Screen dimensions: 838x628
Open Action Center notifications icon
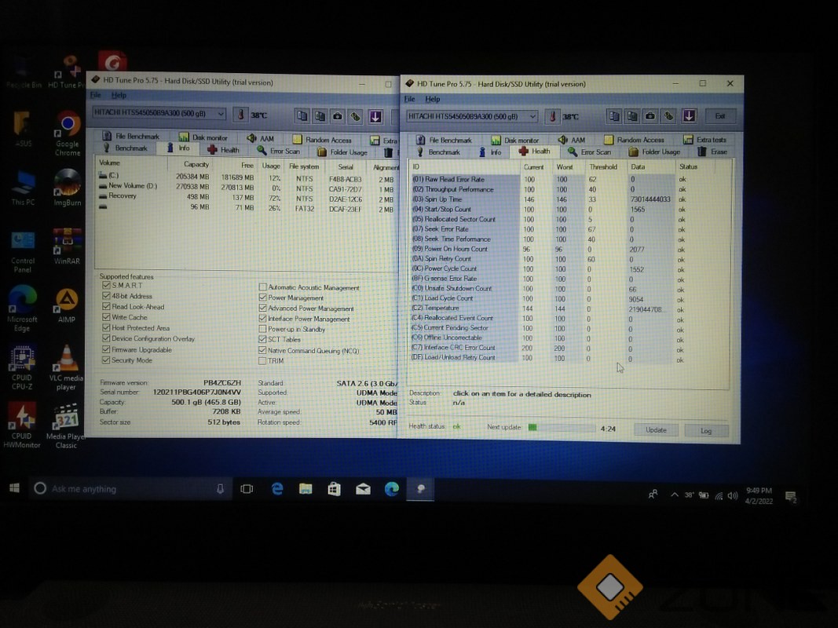[791, 497]
